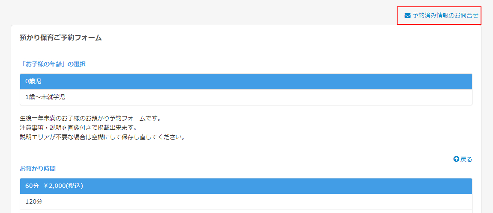Click the empty right side of the 0歳児 row
The image size is (493, 213).
342,81
